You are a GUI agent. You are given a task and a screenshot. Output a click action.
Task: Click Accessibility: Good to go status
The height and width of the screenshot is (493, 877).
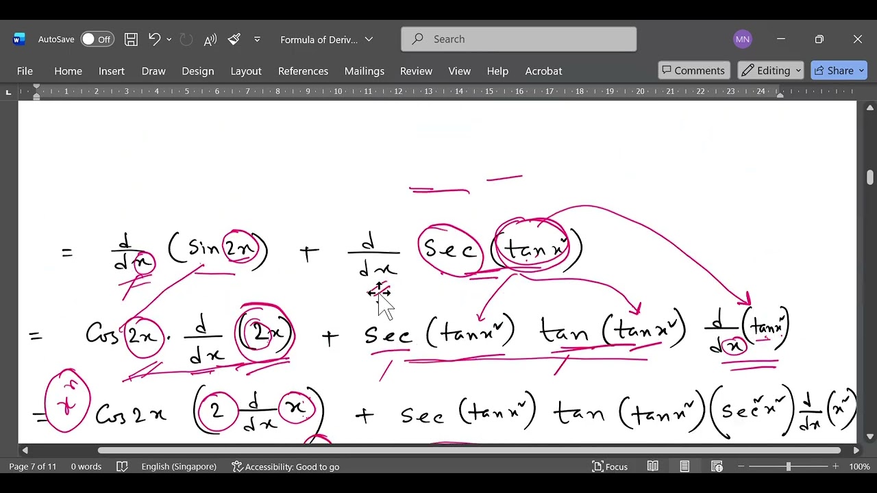pos(286,466)
